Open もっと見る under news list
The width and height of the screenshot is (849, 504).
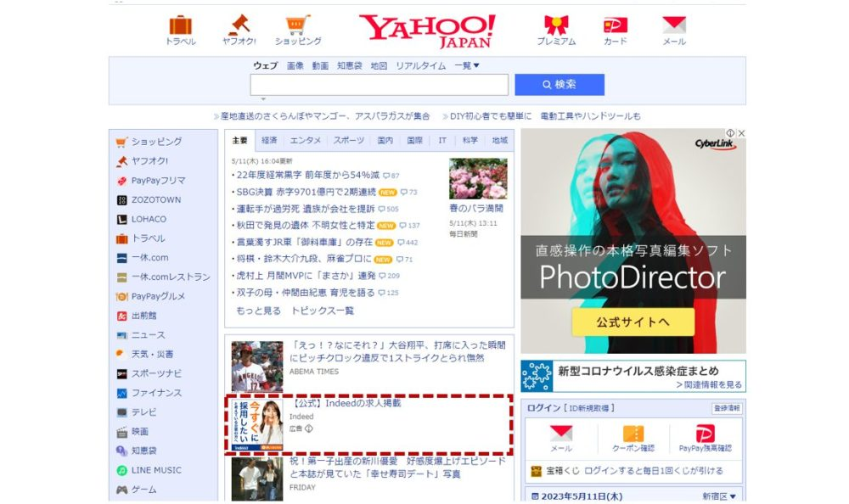(x=258, y=311)
